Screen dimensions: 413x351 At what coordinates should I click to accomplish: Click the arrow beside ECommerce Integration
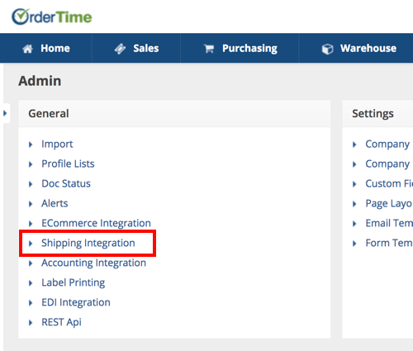click(31, 224)
